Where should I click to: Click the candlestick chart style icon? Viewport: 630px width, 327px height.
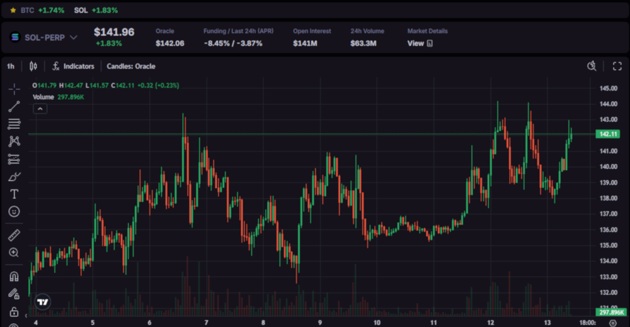click(33, 66)
